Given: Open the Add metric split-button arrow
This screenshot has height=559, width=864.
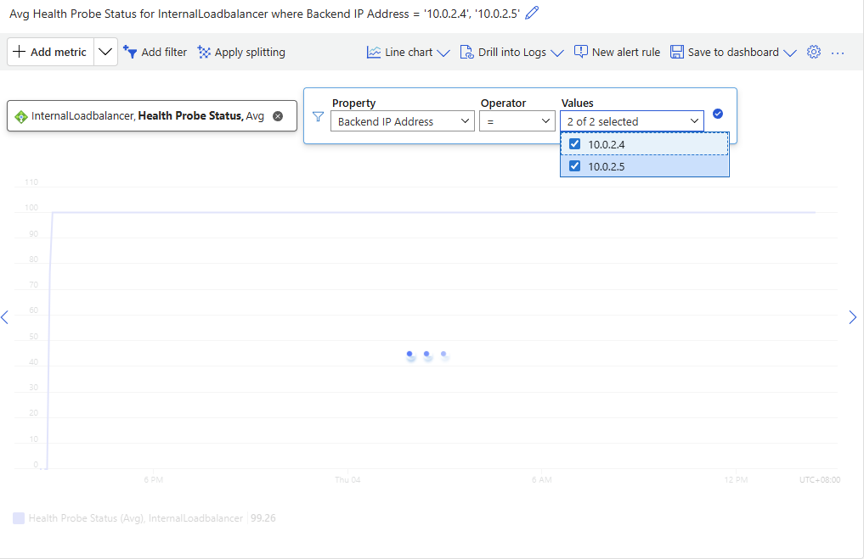Looking at the screenshot, I should (x=105, y=52).
